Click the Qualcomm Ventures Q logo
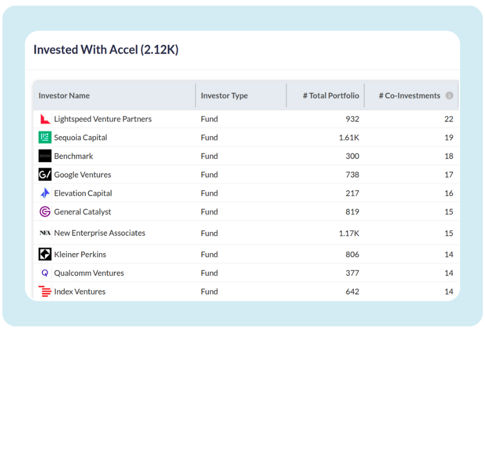 (x=45, y=273)
